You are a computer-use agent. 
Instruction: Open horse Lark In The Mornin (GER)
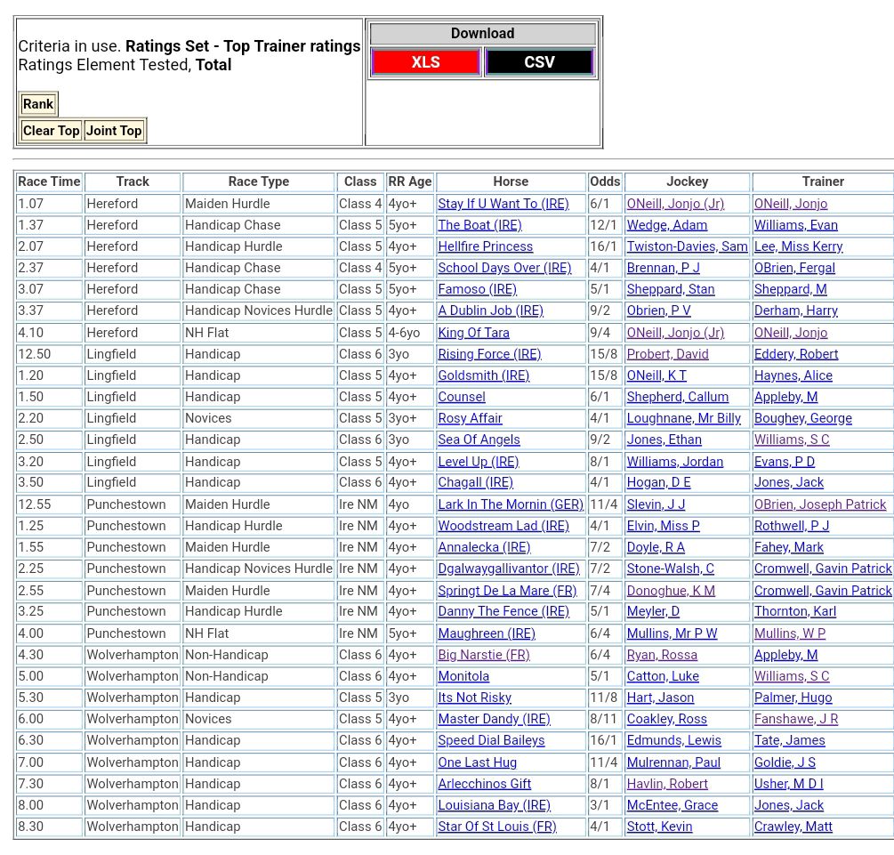[x=511, y=504]
